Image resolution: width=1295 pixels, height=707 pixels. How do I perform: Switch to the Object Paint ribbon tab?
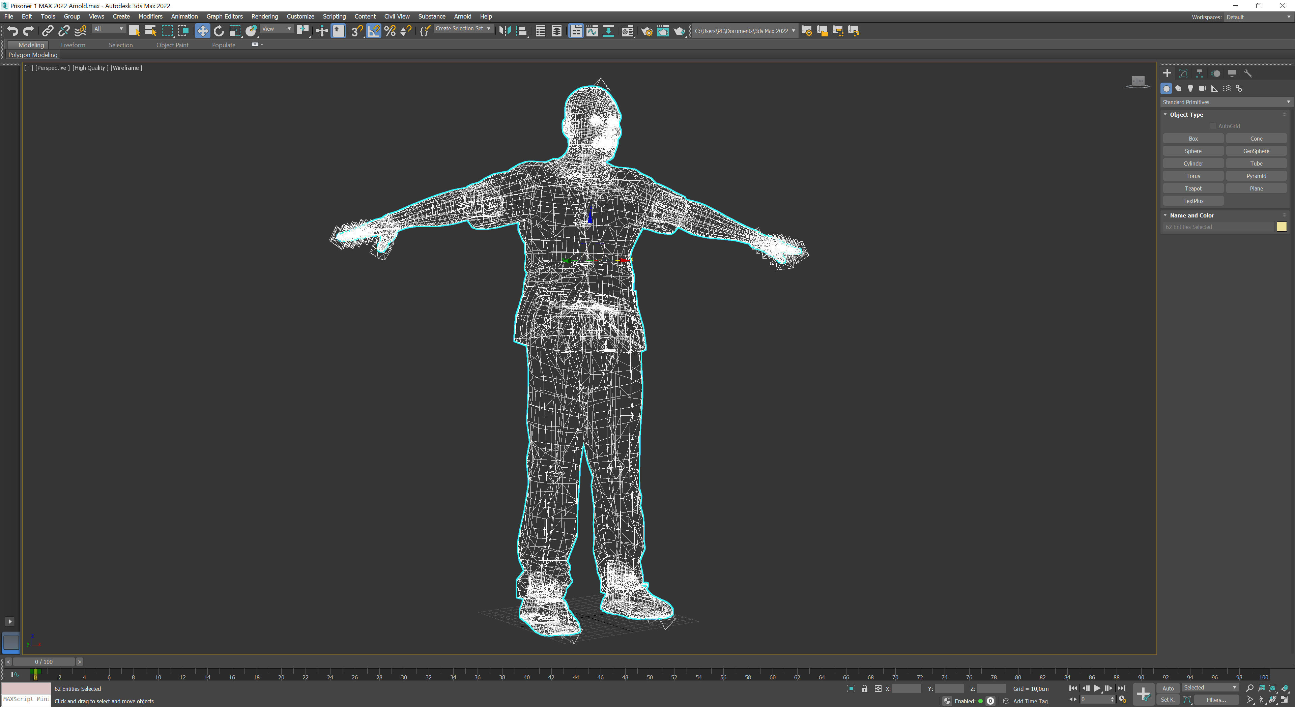coord(172,45)
